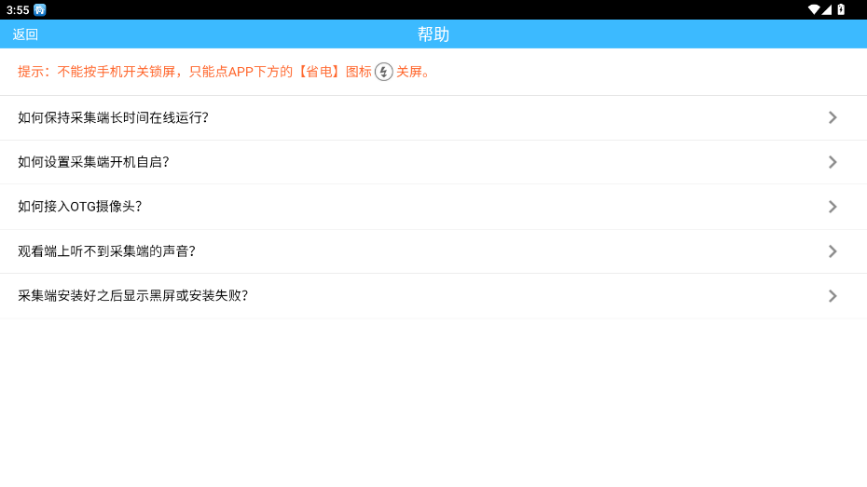Expand chevron for 如何保持采集端长时间在线运行

click(x=833, y=117)
